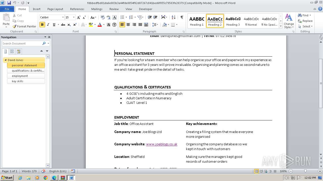Go to employment heading in navigation
The image size is (323, 181).
(26, 76)
